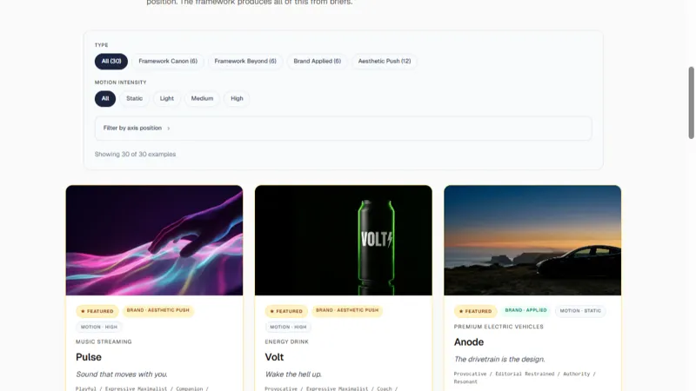
Task: Click 'ENERGY DRINK' category label
Action: pos(287,341)
